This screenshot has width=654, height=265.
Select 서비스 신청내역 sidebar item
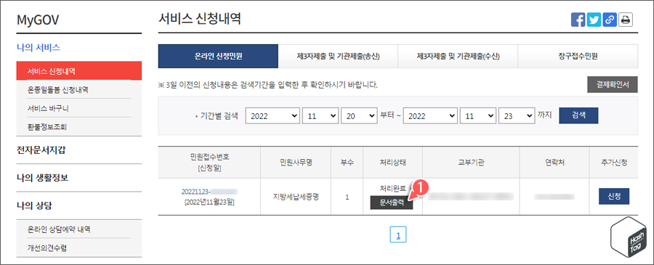[79, 71]
